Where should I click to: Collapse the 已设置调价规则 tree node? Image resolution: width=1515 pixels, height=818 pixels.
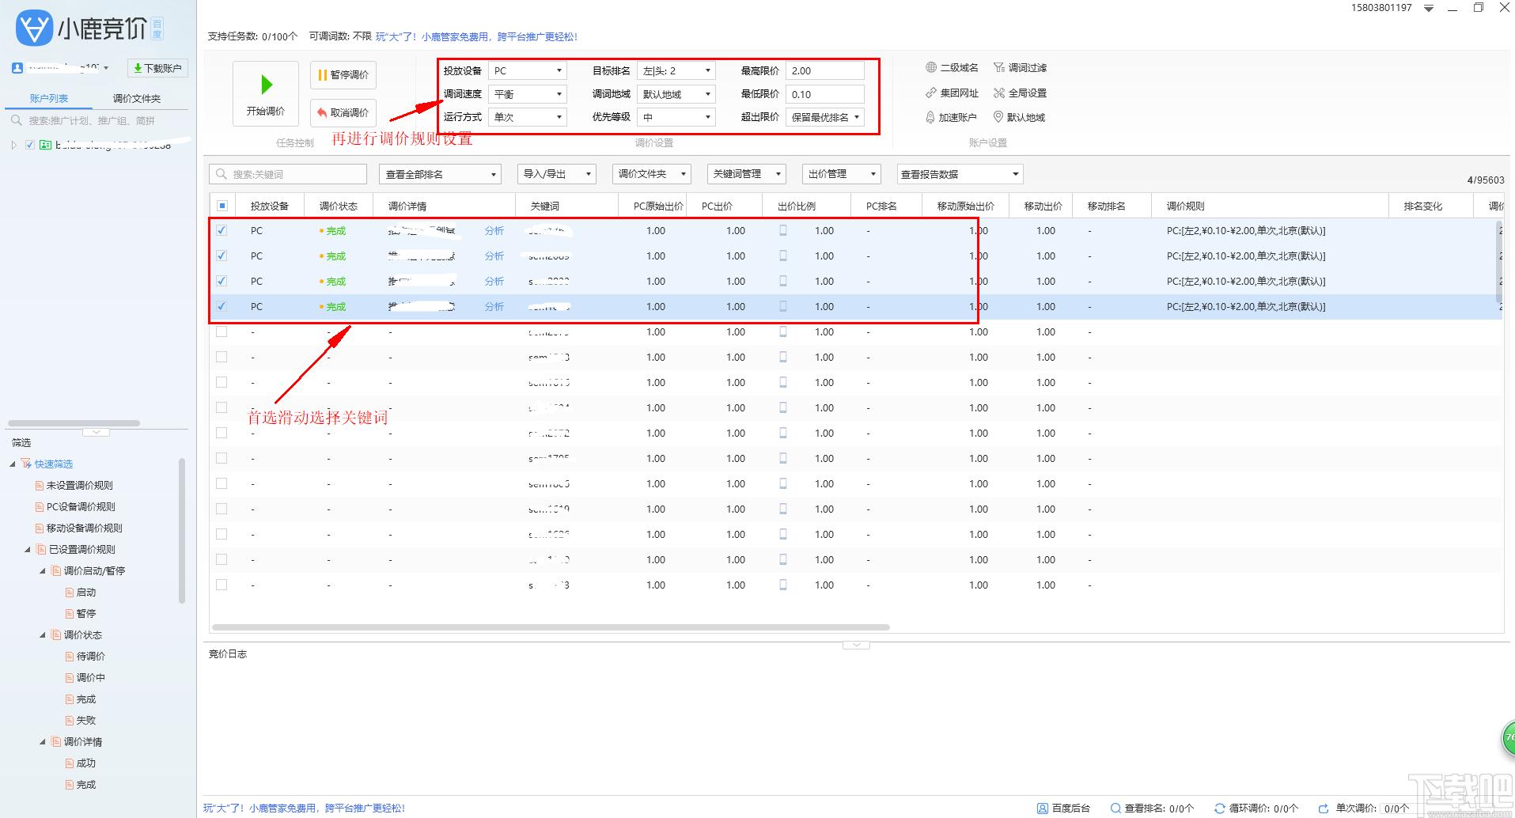[28, 549]
